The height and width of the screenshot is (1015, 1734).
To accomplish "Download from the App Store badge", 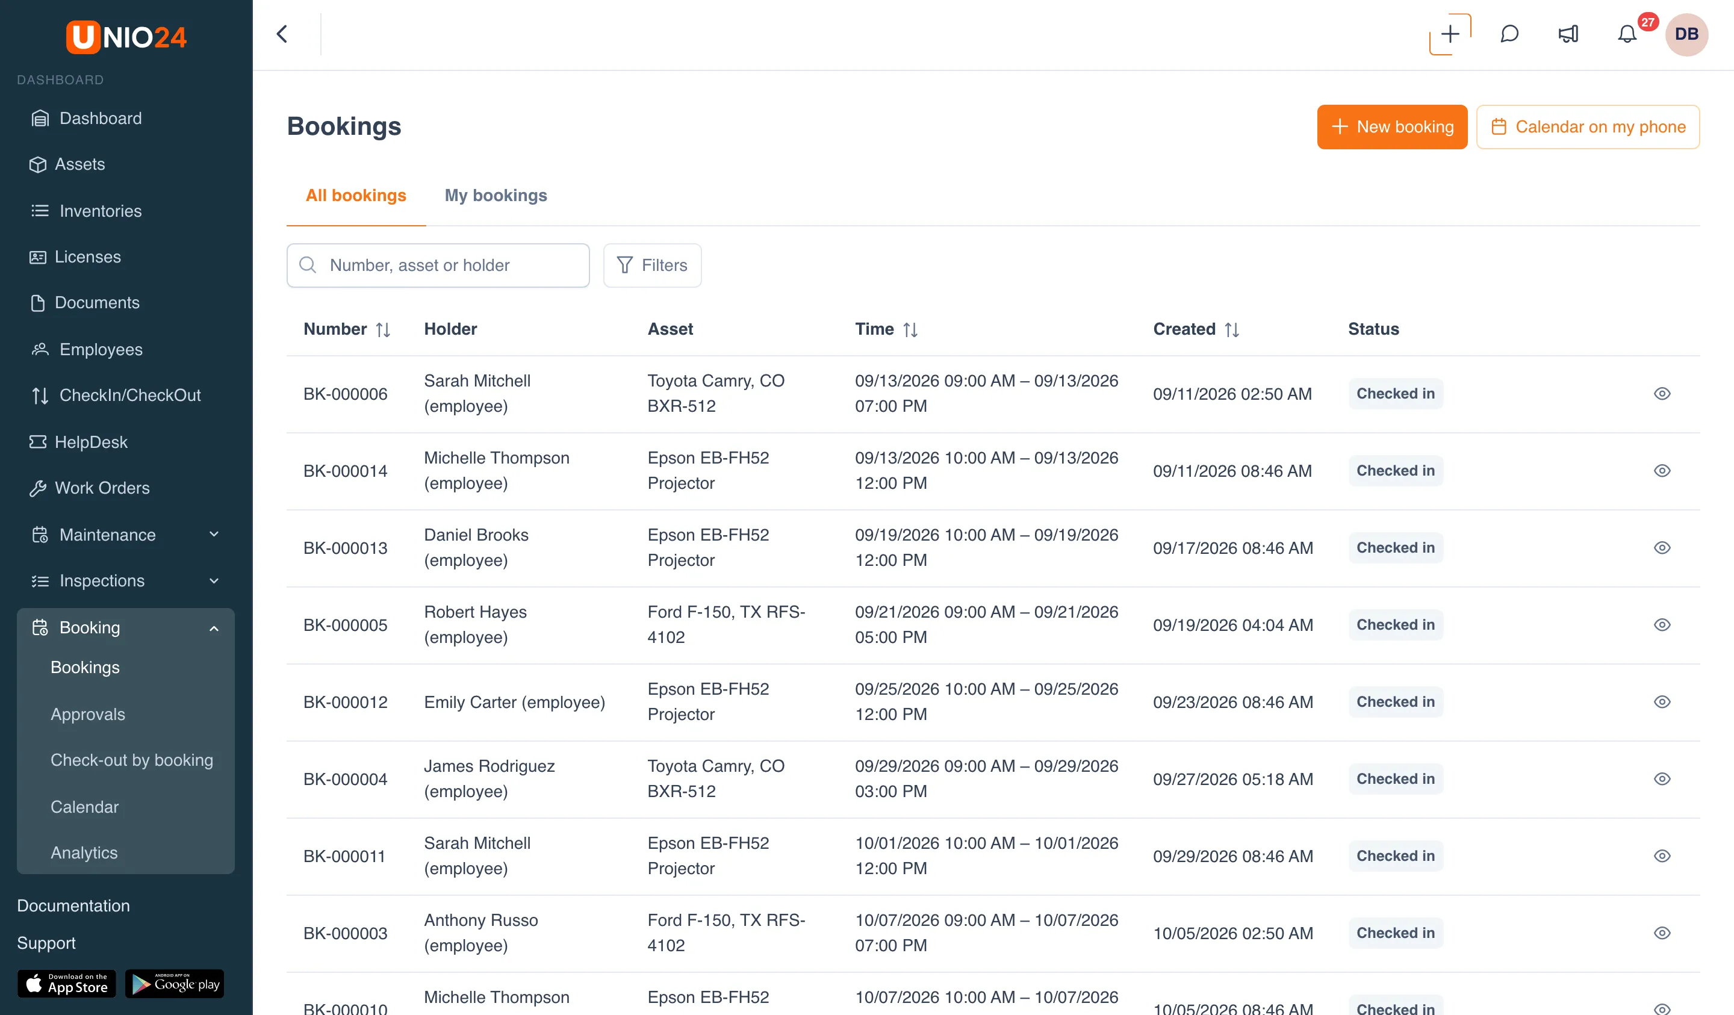I will (67, 984).
